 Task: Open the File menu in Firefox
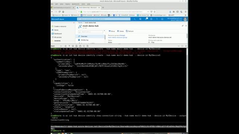pyautogui.click(x=52, y=4)
